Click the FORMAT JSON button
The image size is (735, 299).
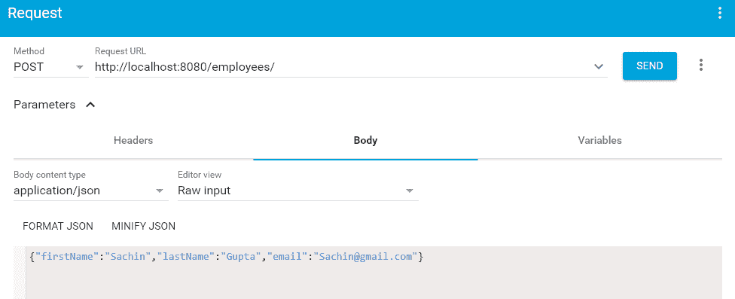pos(58,227)
